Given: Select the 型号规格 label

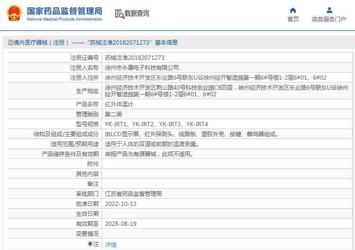Looking at the screenshot, I should click(x=87, y=124).
